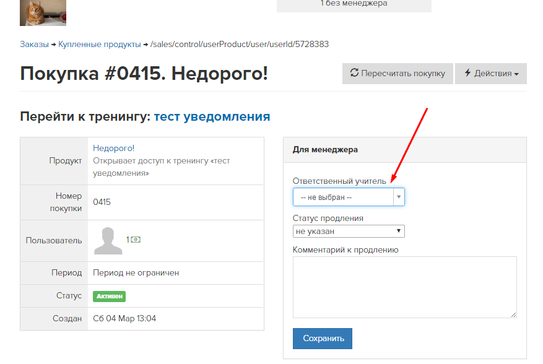Click the Продукт row label

pyautogui.click(x=66, y=161)
